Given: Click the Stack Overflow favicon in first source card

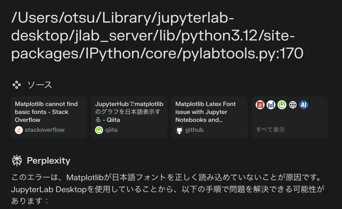Looking at the screenshot, I should click(x=19, y=130).
